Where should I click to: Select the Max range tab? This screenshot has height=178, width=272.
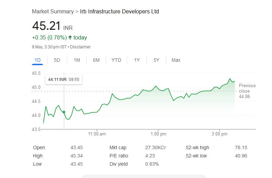[176, 60]
